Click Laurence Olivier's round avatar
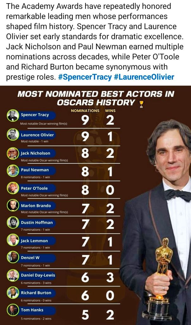This screenshot has height=325, width=191. click(x=13, y=135)
